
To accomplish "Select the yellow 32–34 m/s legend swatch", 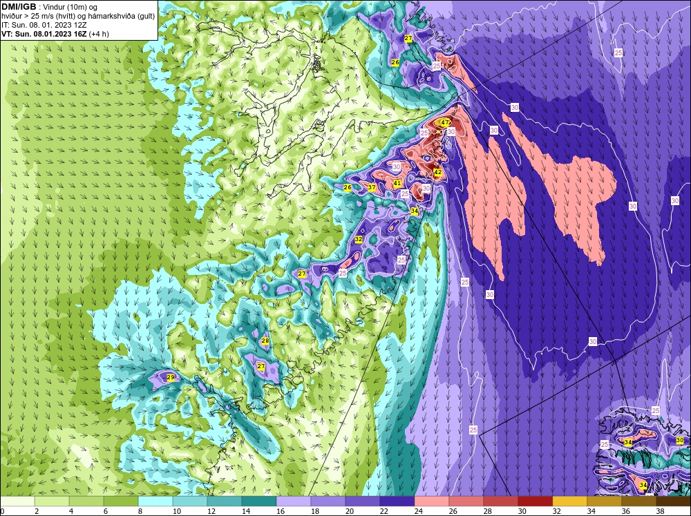I will pos(570,501).
